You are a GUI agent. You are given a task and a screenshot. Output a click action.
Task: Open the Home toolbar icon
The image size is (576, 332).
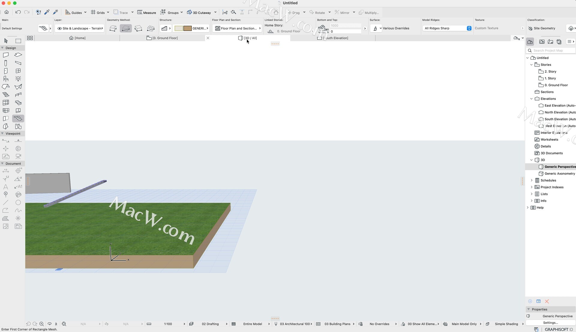(7, 12)
